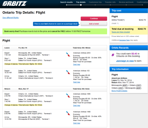Viewport: 148px width, 128px height.
Task: Click the Trip details progress marker dot
Action: [x=81, y=5]
